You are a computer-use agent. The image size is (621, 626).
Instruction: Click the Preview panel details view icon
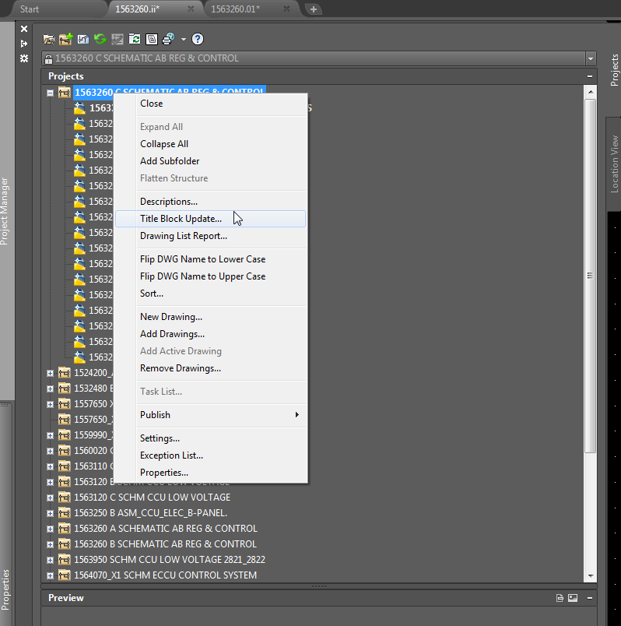point(560,598)
